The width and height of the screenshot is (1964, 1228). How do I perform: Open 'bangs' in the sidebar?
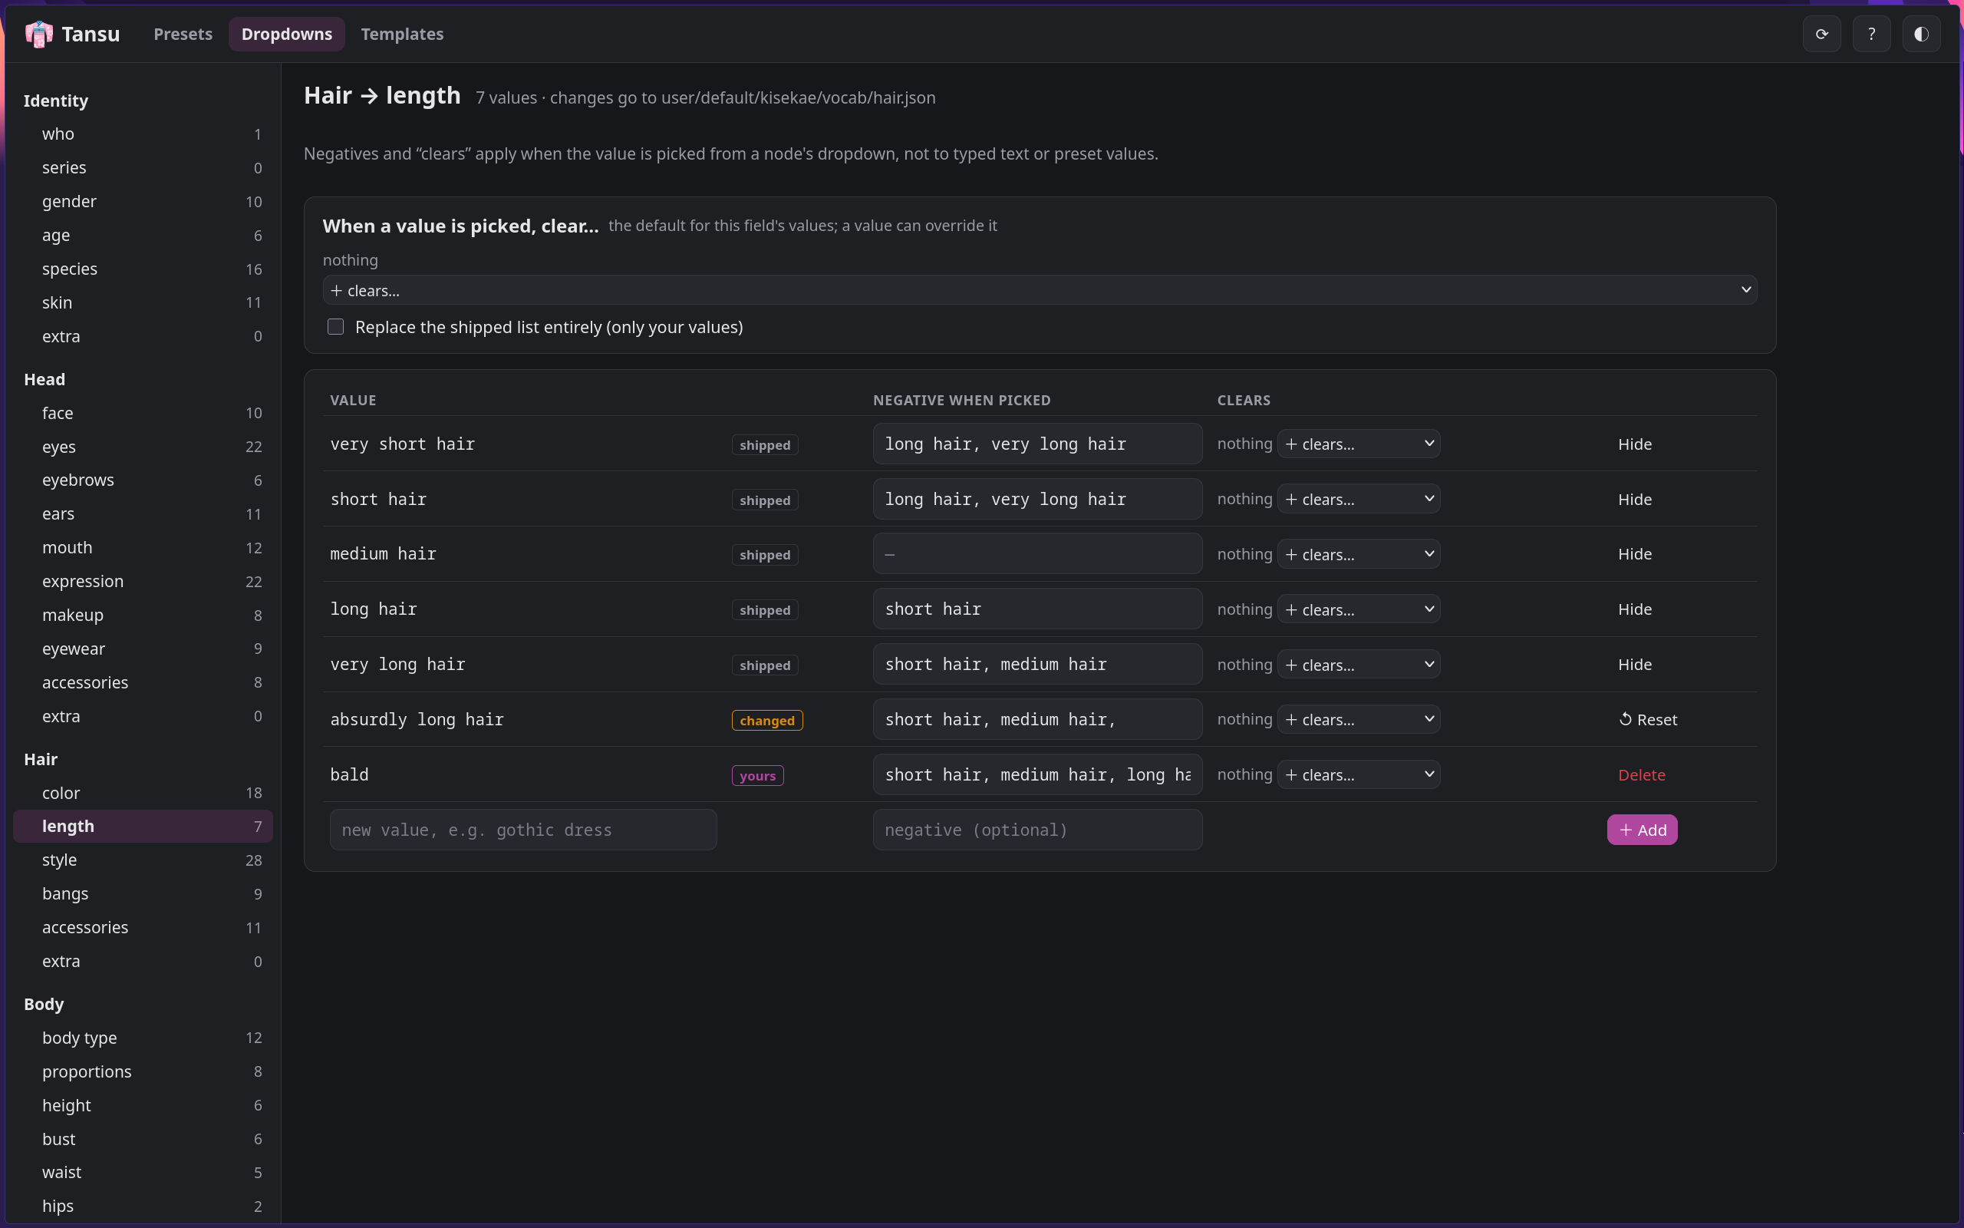tap(143, 893)
